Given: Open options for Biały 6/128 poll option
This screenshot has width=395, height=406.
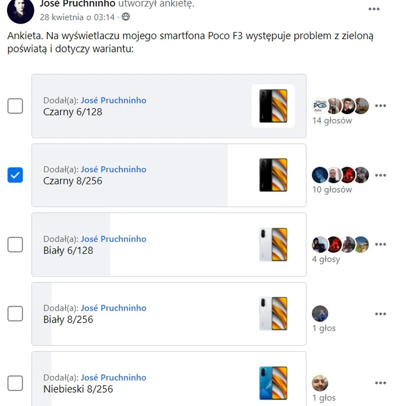Looking at the screenshot, I should tap(380, 244).
